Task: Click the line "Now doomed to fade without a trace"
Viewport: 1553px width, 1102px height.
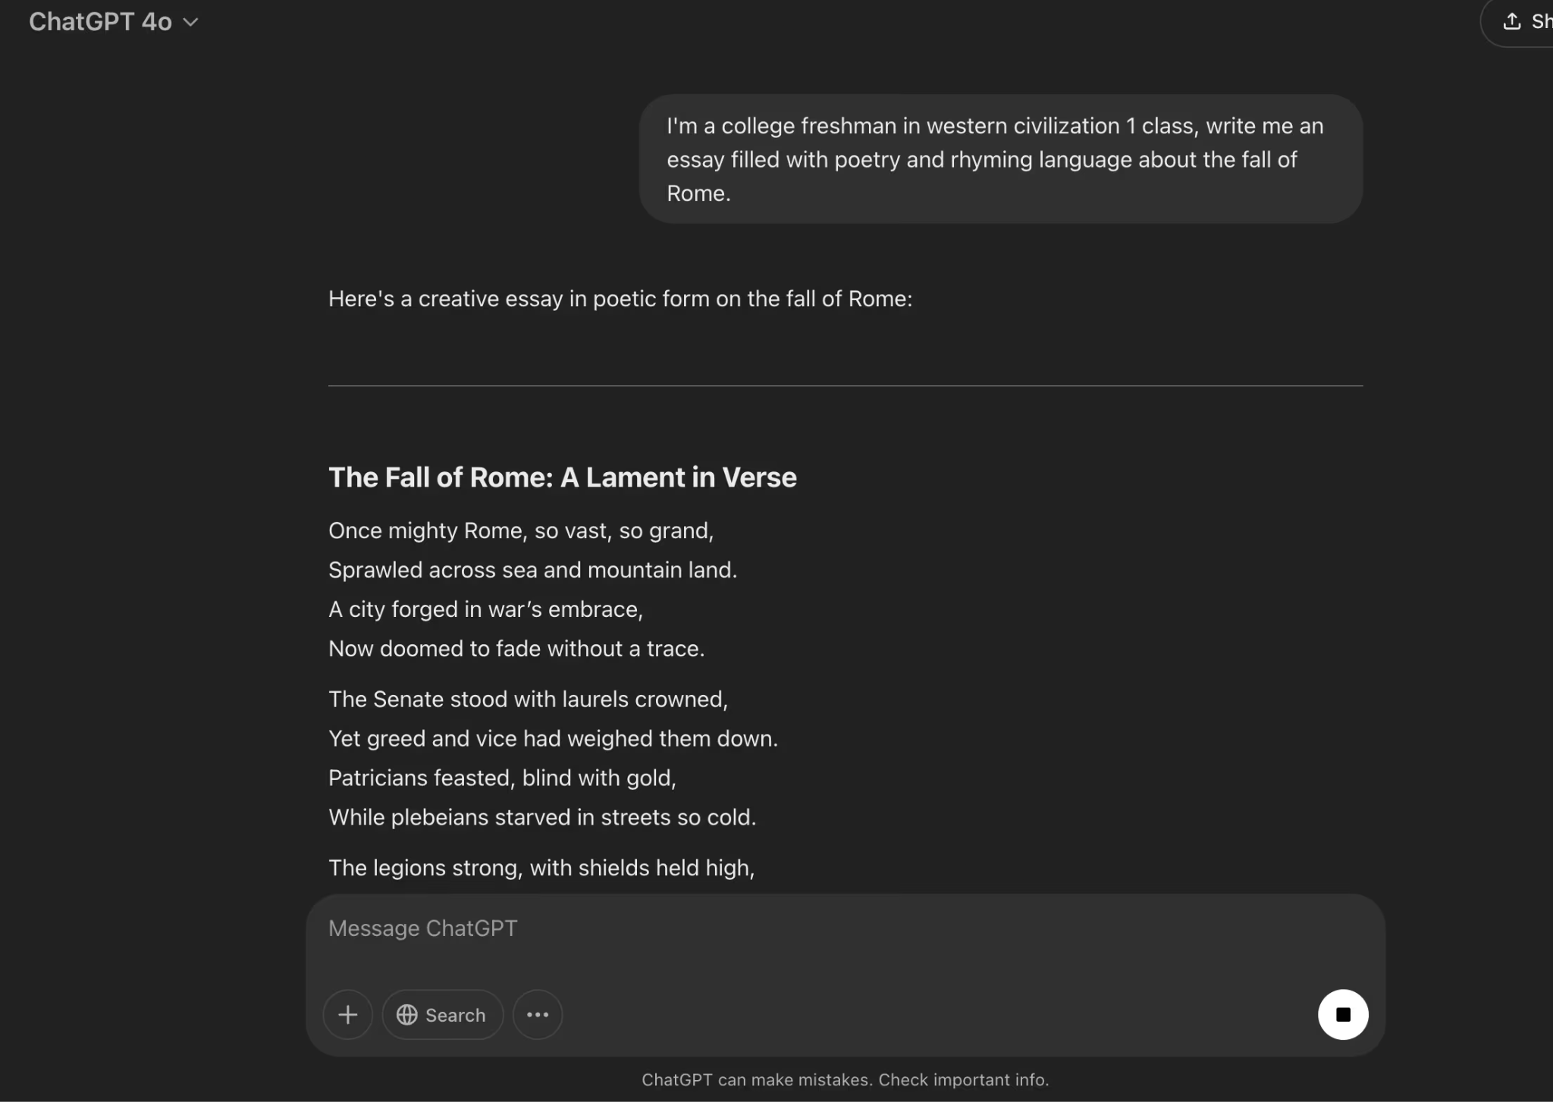Action: (x=516, y=649)
